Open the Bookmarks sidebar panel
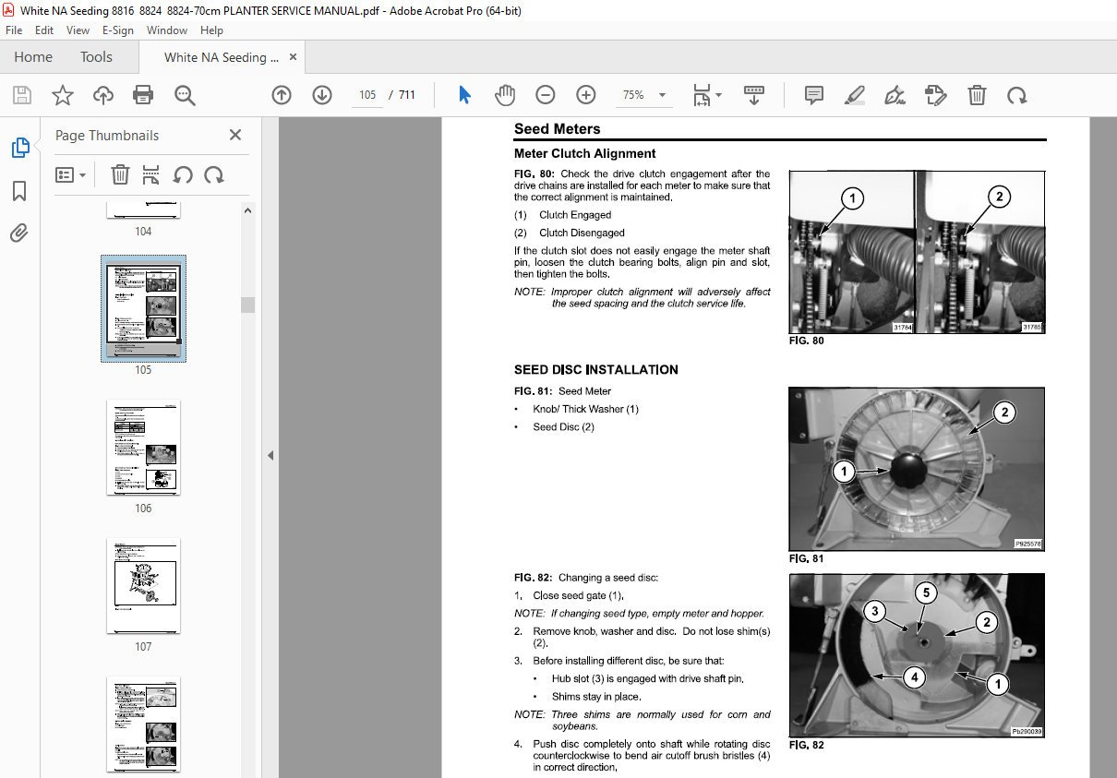Screen dimensions: 1117x778 pyautogui.click(x=19, y=191)
